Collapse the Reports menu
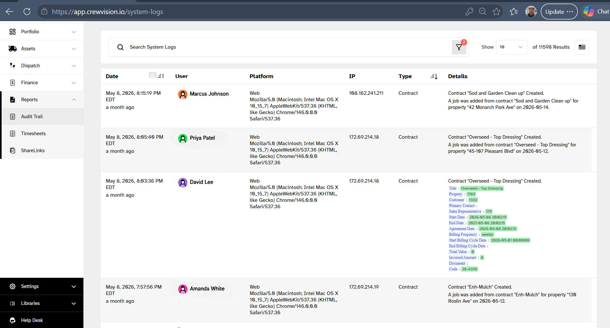 (x=42, y=100)
